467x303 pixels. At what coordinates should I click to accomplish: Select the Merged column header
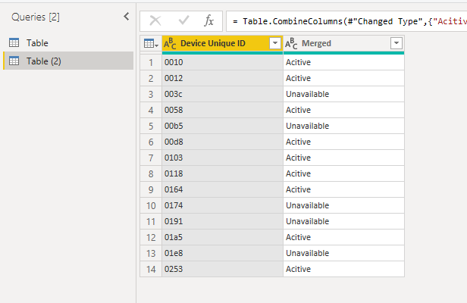tap(343, 43)
